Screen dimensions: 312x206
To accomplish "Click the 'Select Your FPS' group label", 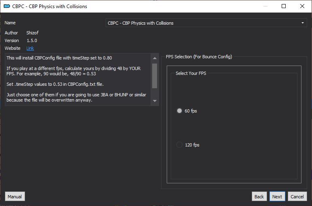I will [x=191, y=73].
